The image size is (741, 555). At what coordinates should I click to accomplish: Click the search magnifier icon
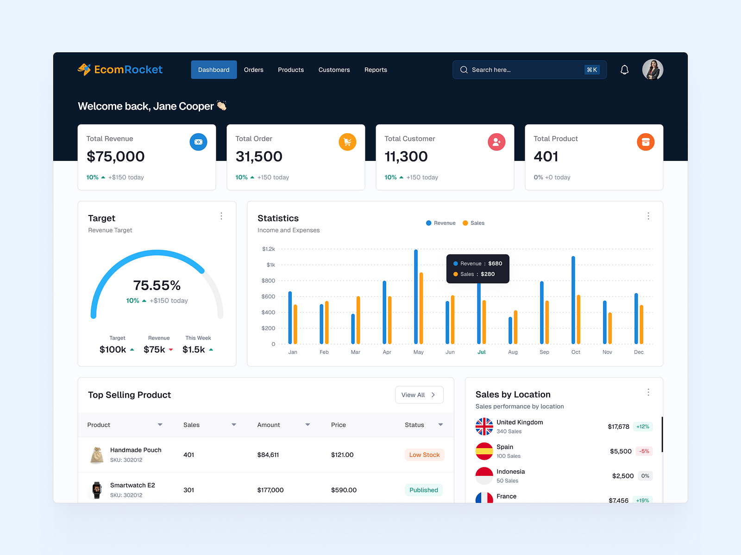(464, 69)
